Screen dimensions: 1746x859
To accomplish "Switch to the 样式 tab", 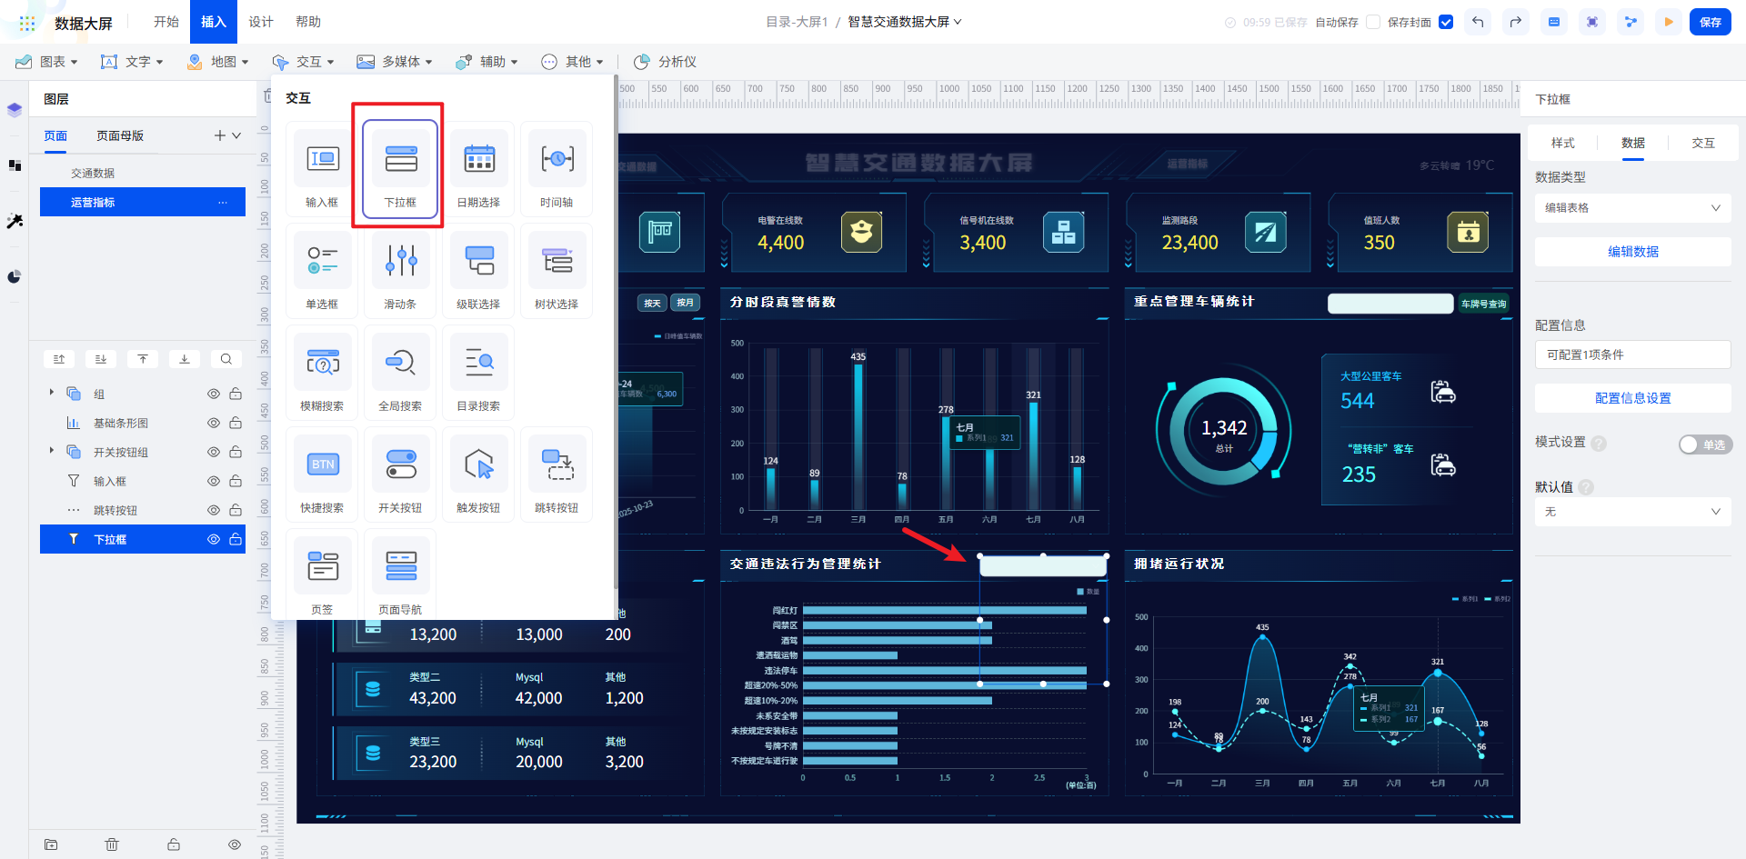I will click(x=1562, y=143).
